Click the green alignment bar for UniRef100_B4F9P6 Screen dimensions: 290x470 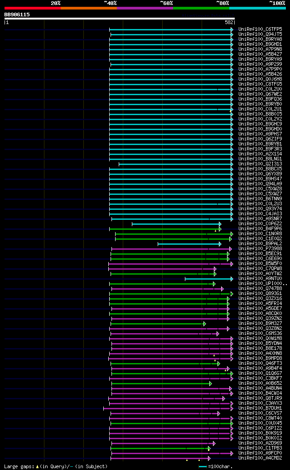coord(165,229)
